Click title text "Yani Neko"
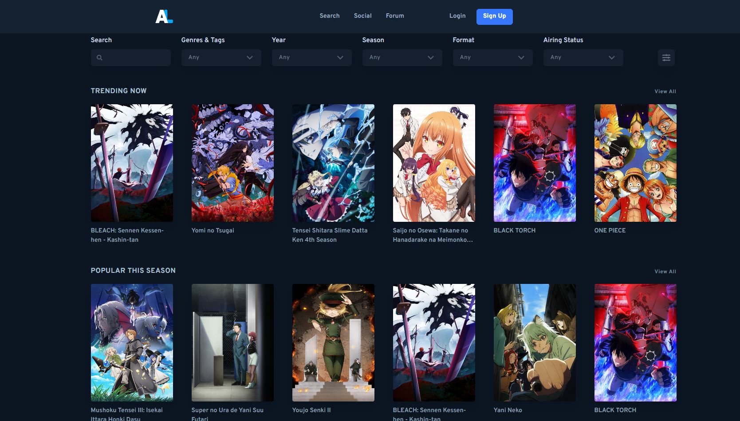The image size is (740, 421). 508,410
